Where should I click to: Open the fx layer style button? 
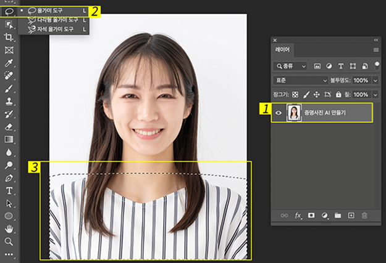click(298, 216)
